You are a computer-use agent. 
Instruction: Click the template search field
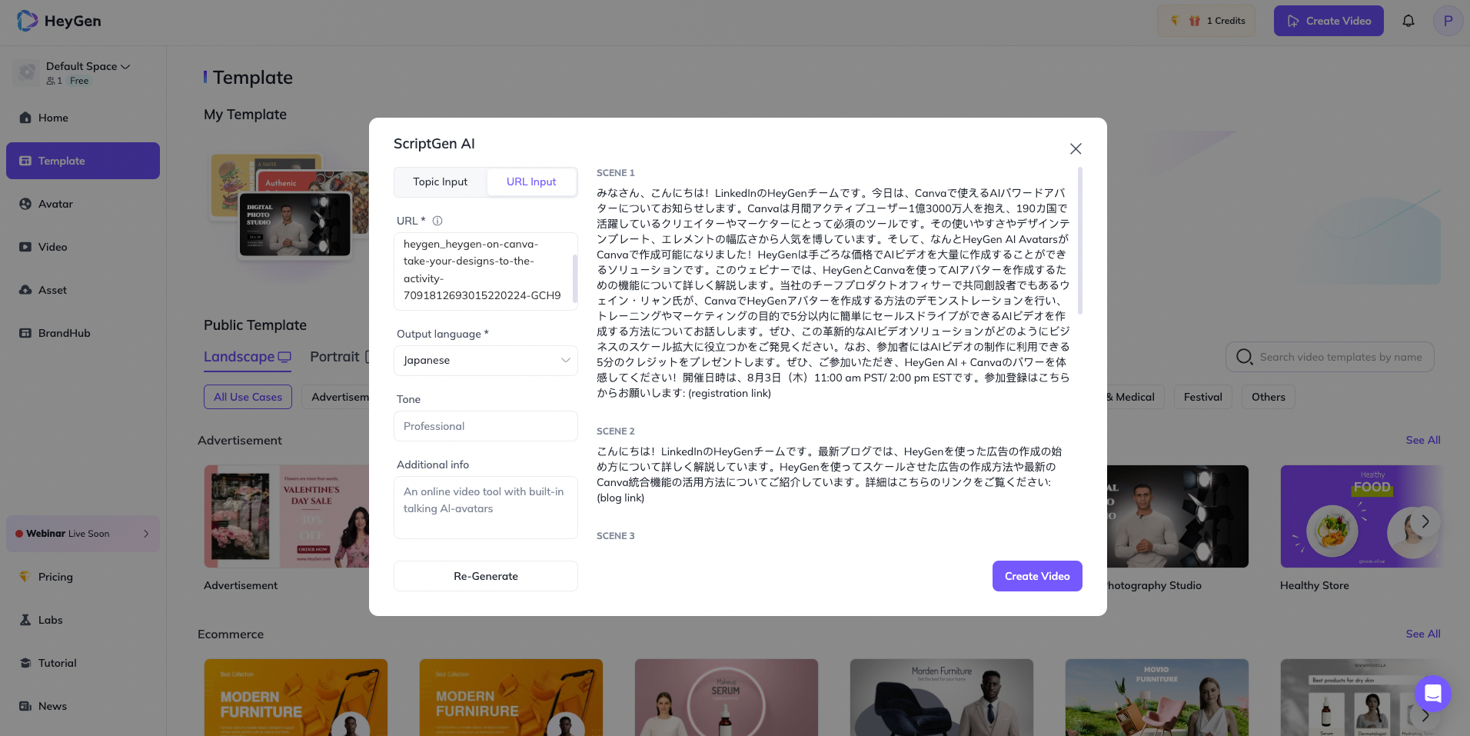[x=1330, y=357]
